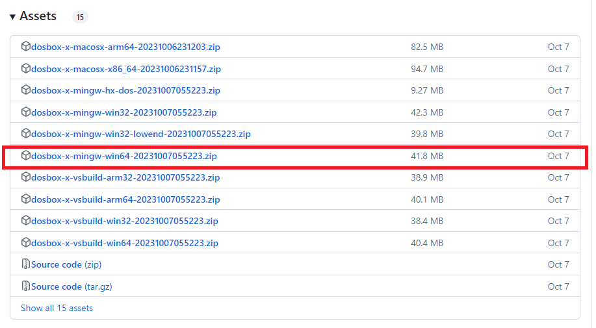Click Show all 15 assets
This screenshot has height=328, width=596.
pos(57,309)
